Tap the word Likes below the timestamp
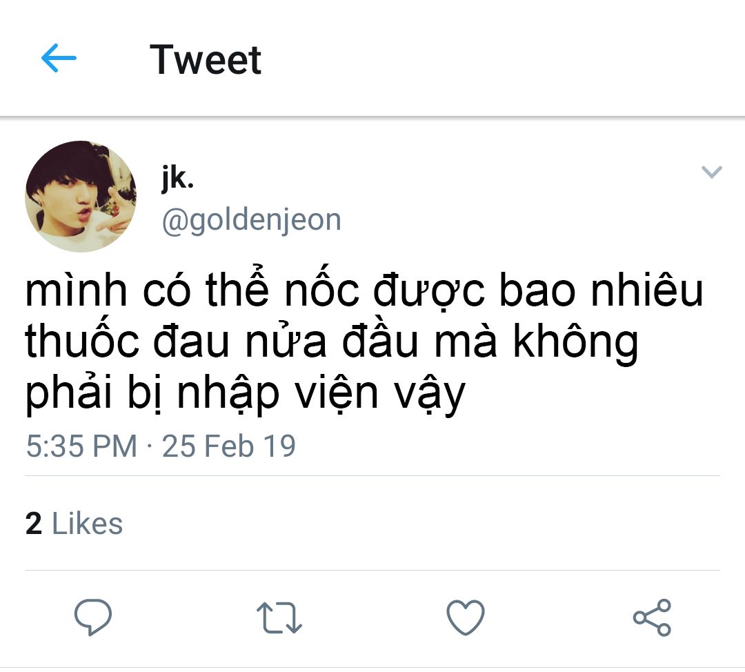The image size is (745, 672). point(87,523)
